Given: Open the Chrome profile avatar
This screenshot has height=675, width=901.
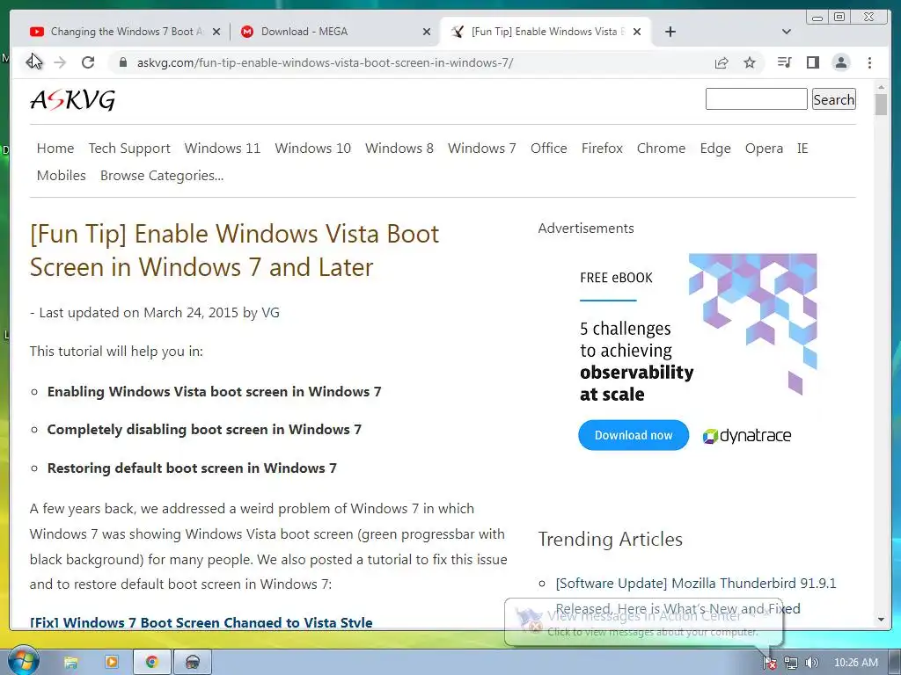Looking at the screenshot, I should (840, 62).
